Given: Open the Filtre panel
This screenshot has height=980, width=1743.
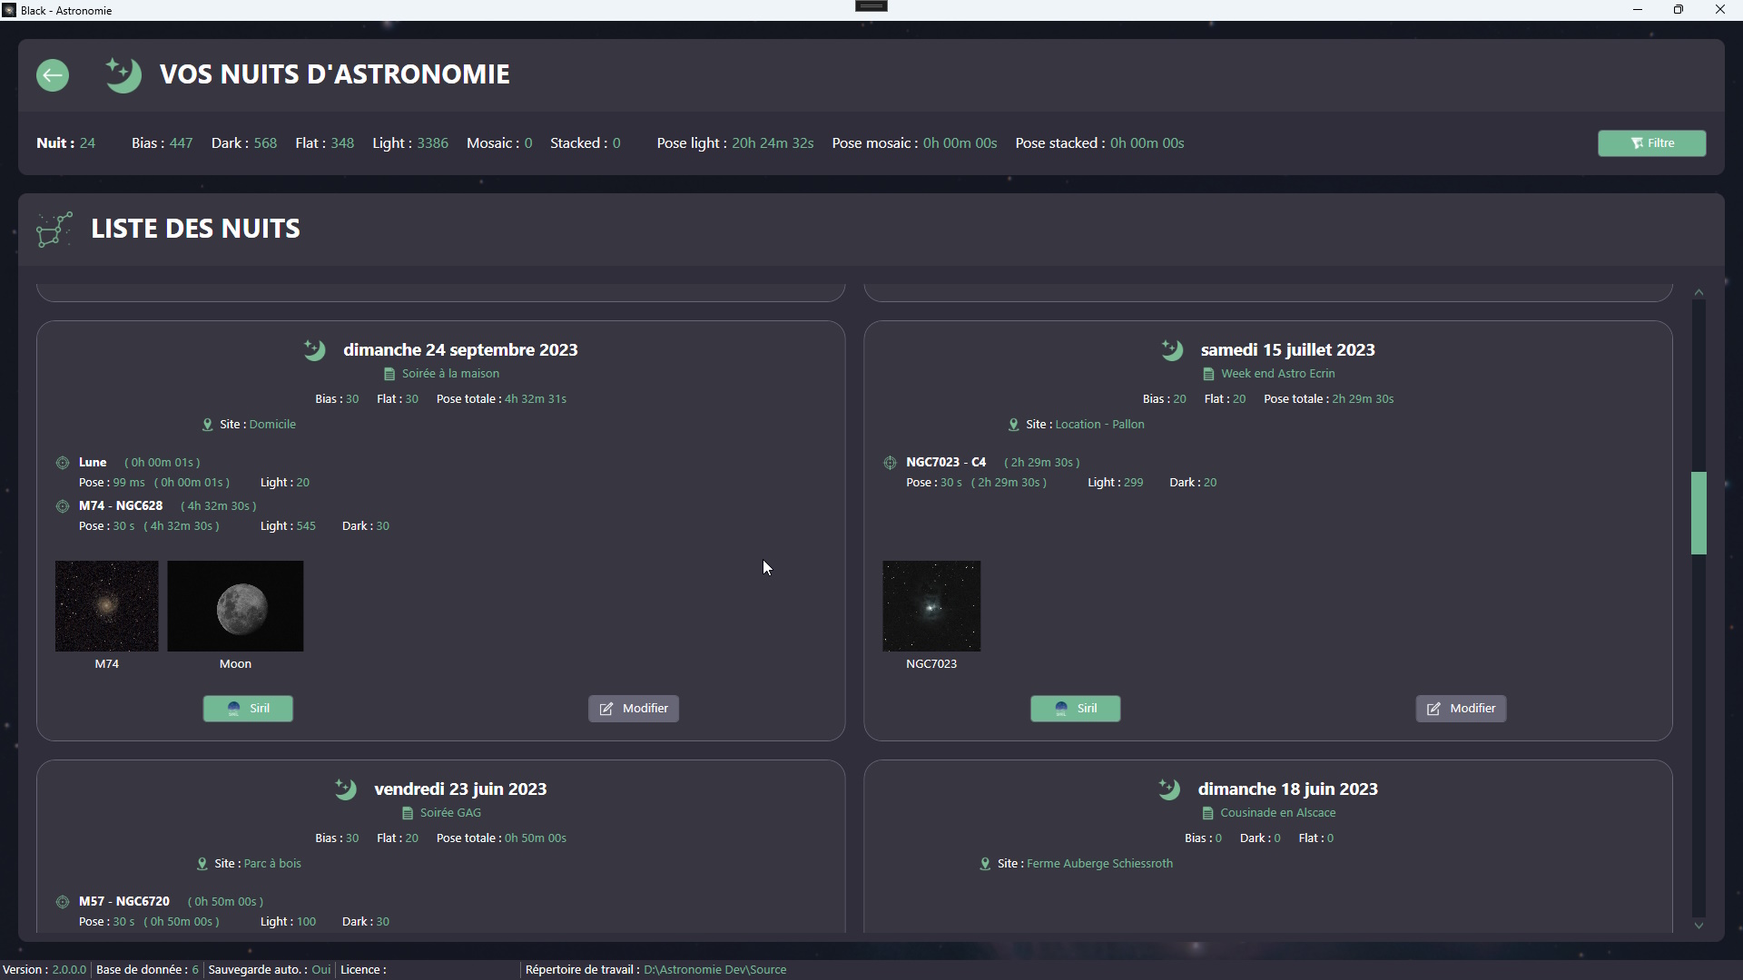Looking at the screenshot, I should click(x=1651, y=142).
